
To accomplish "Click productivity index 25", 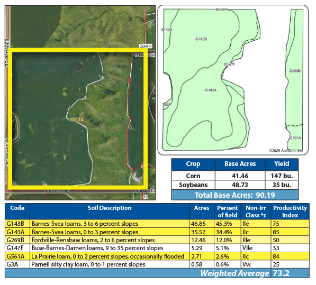I will [276, 264].
